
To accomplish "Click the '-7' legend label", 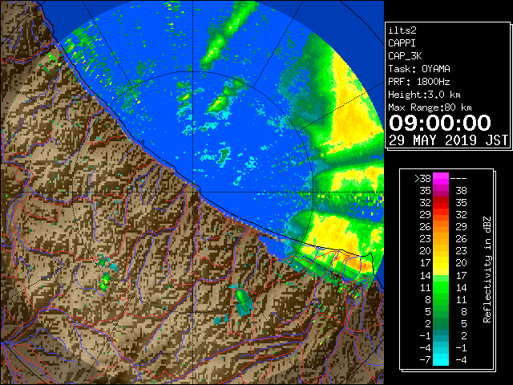I will click(425, 360).
